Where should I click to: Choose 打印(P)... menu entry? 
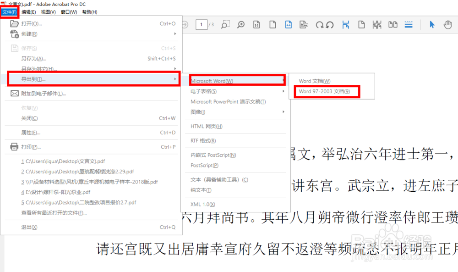pos(92,147)
